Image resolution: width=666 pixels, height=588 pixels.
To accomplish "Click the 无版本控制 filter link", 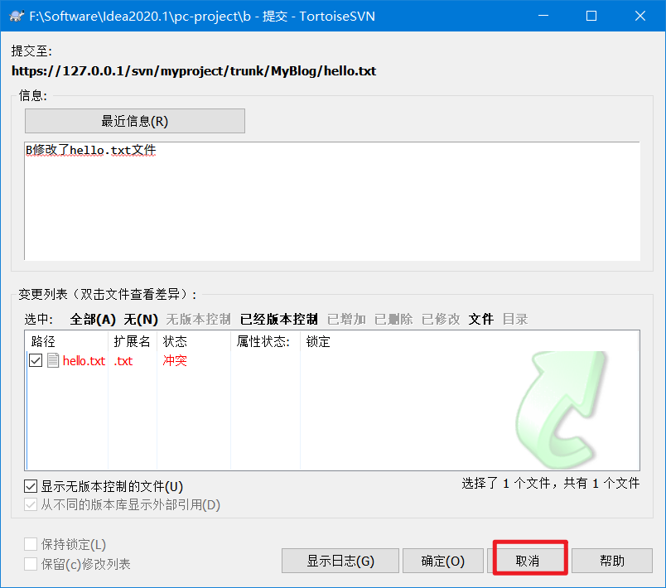I will 198,319.
